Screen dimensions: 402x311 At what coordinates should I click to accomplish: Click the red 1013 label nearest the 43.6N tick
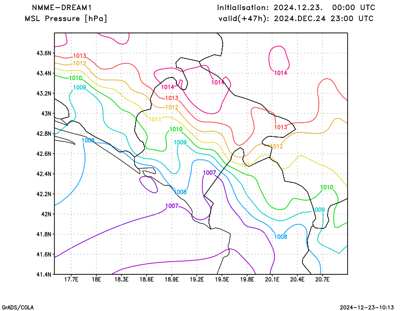click(80, 56)
